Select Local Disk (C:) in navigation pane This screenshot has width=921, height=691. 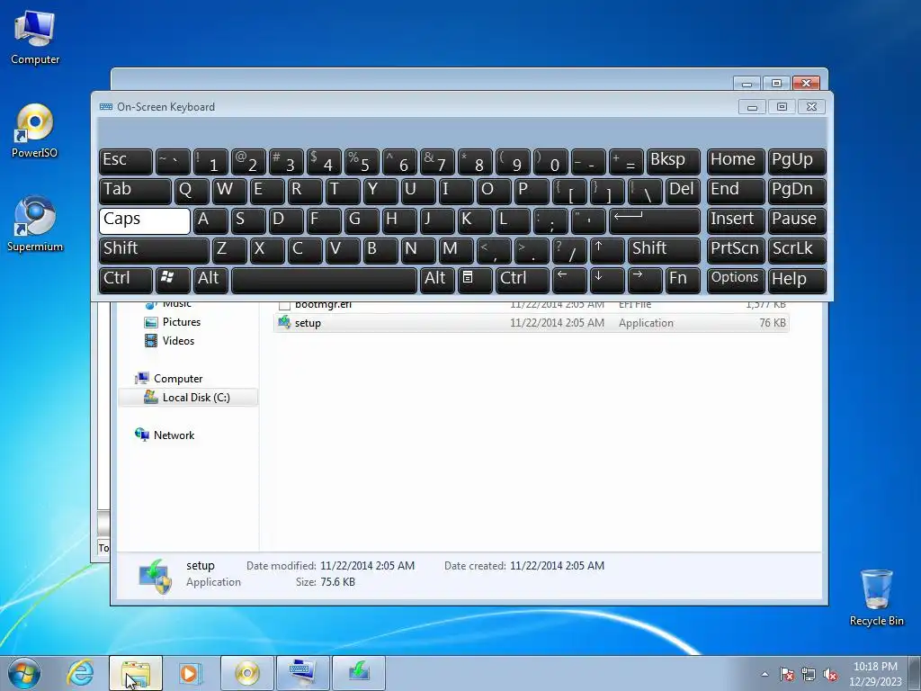coord(188,397)
